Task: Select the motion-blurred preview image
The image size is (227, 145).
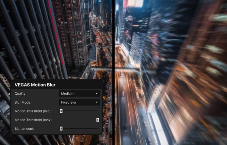Action: tap(171, 72)
